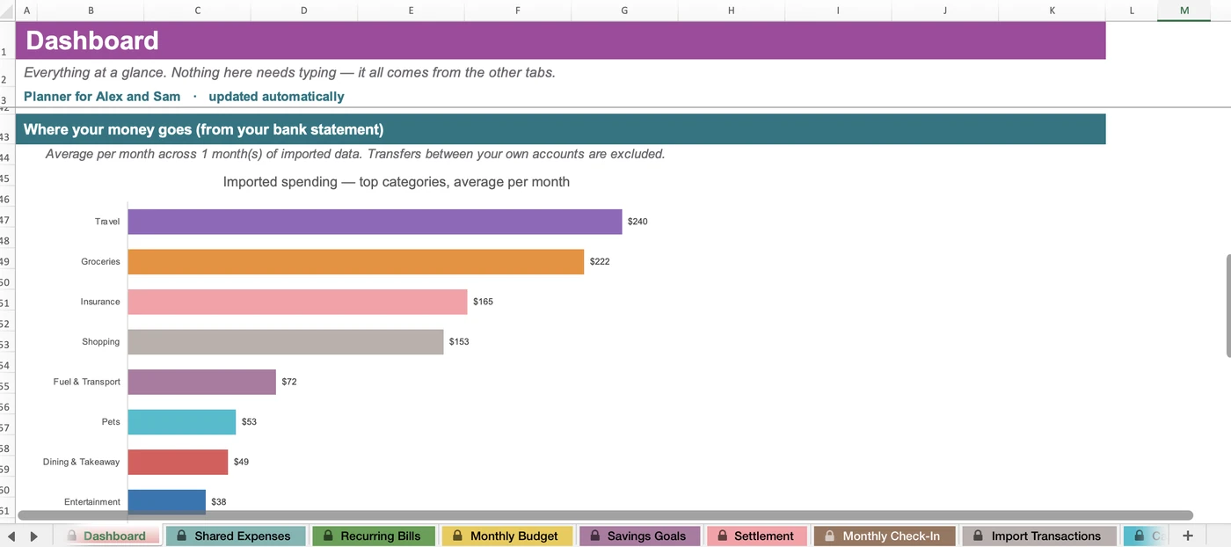Select the 'Planner for Alex and Sam' text

pyautogui.click(x=102, y=97)
